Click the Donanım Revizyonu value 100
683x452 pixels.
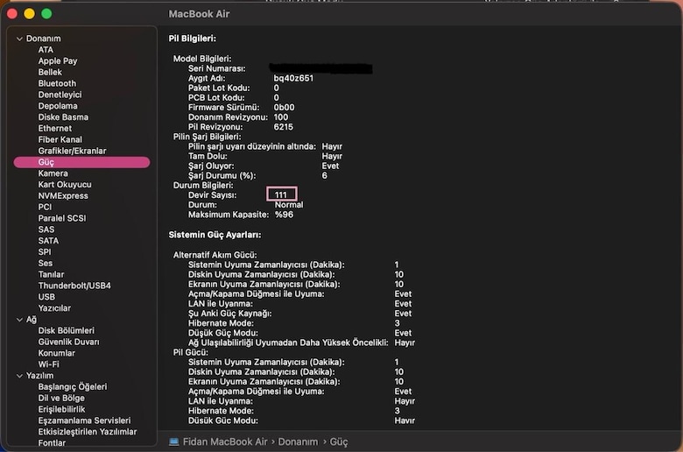click(281, 117)
